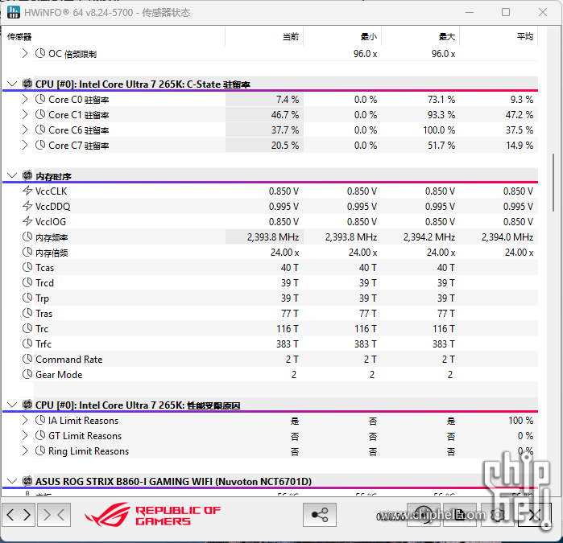The height and width of the screenshot is (543, 563).
Task: Click the Trp row clock icon
Action: (27, 298)
